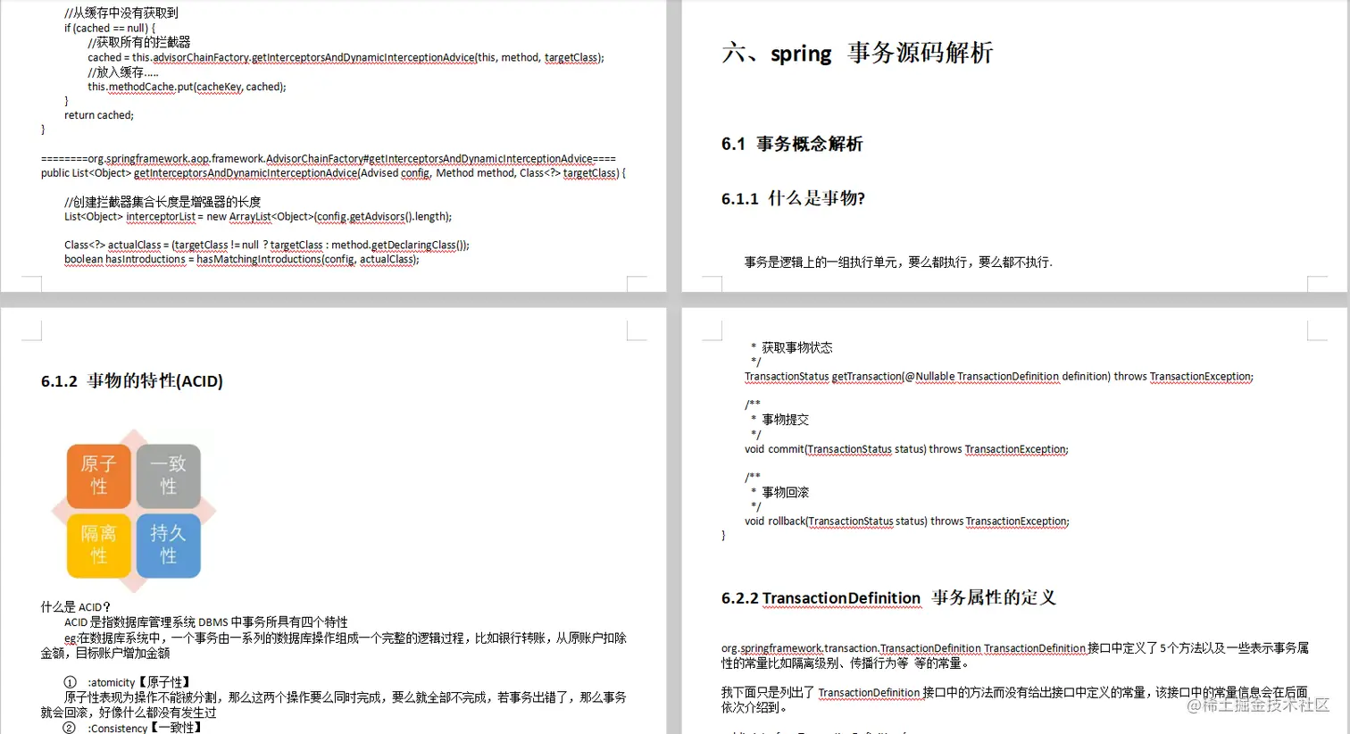Click the blue 持久性 tile in ACID diagram

[x=168, y=545]
